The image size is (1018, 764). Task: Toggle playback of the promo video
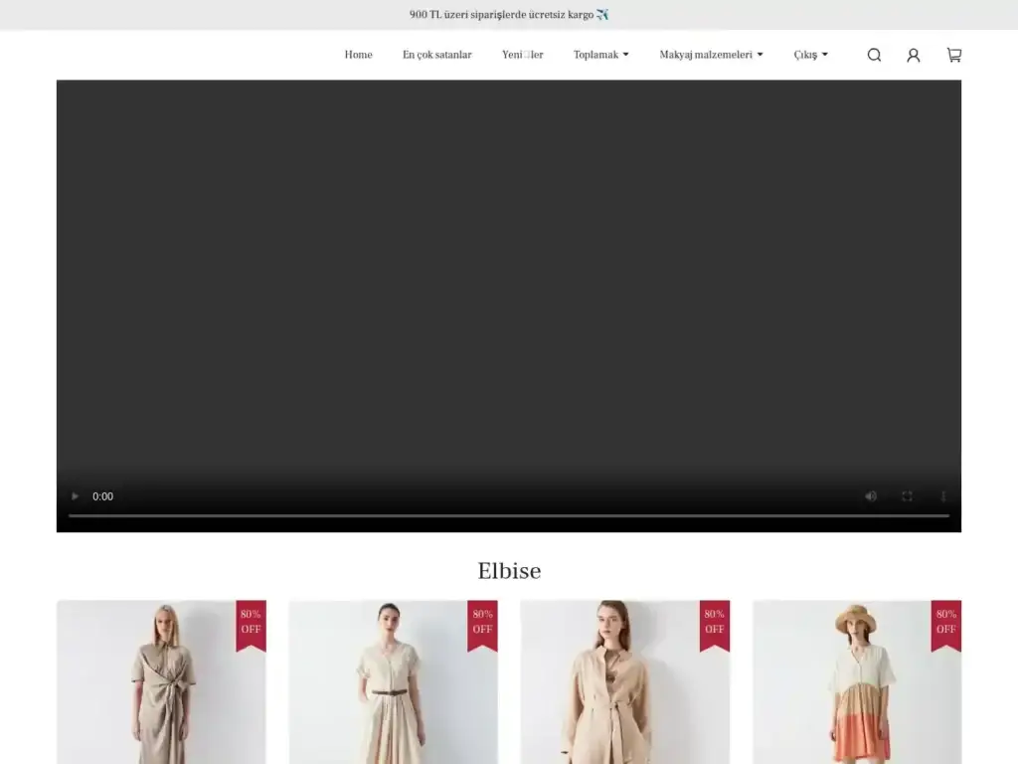click(x=75, y=495)
